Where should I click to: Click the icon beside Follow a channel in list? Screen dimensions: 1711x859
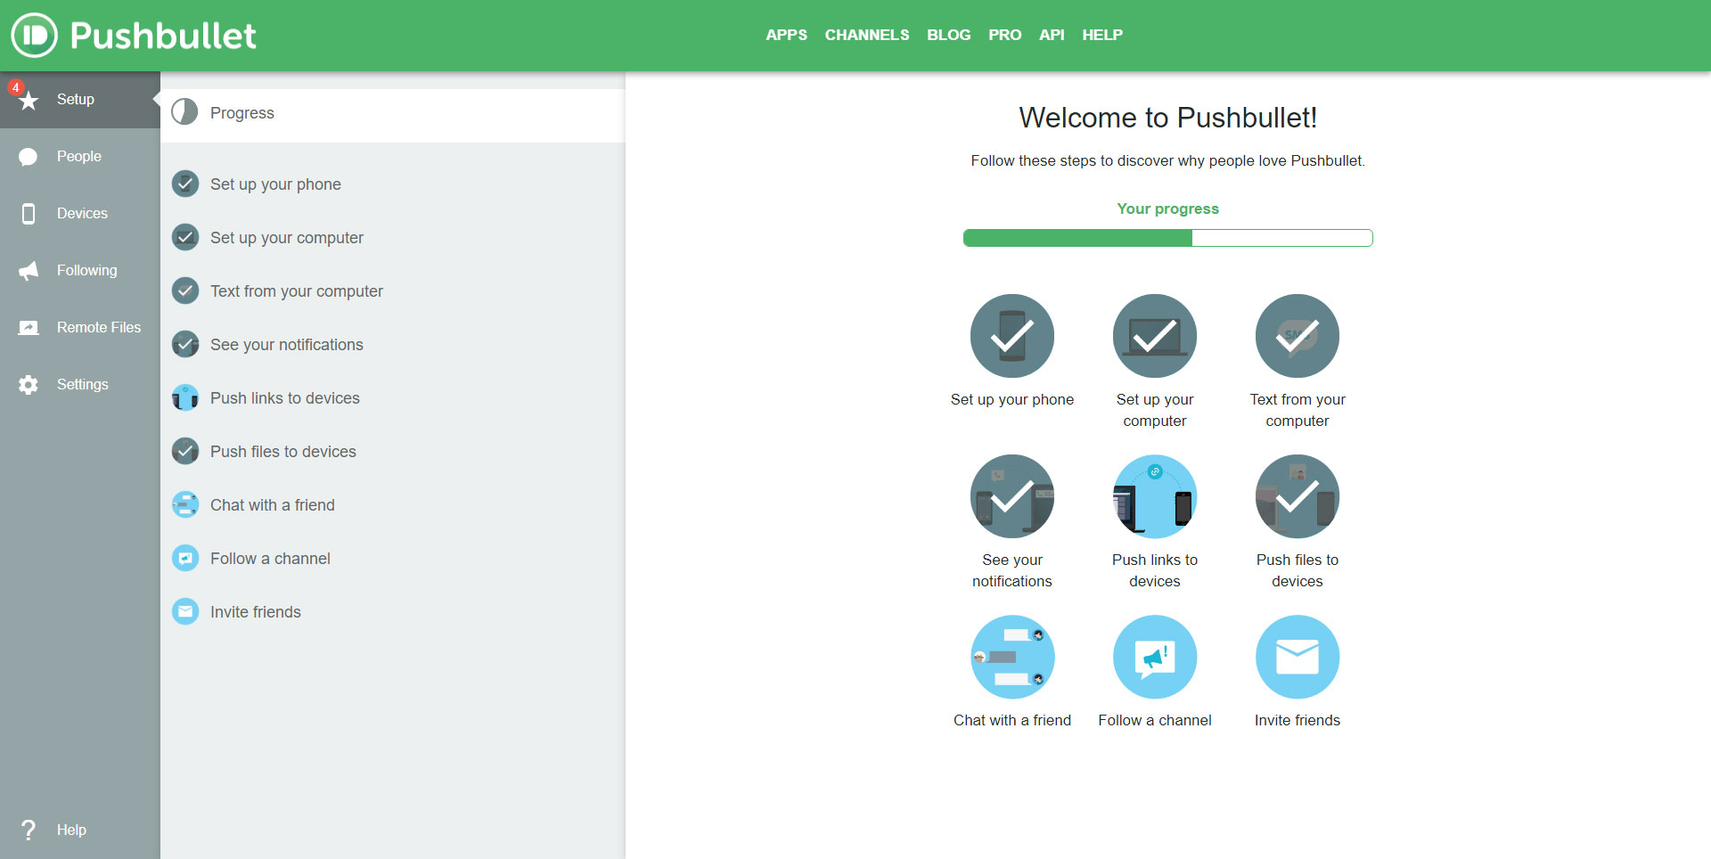pyautogui.click(x=185, y=558)
